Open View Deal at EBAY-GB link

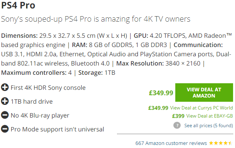[x=210, y=116]
